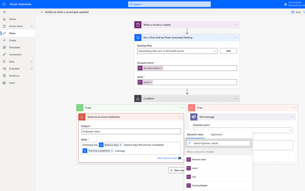Click the 'Send me an email notification' step title
The height and width of the screenshot is (191, 305).
pyautogui.click(x=104, y=117)
